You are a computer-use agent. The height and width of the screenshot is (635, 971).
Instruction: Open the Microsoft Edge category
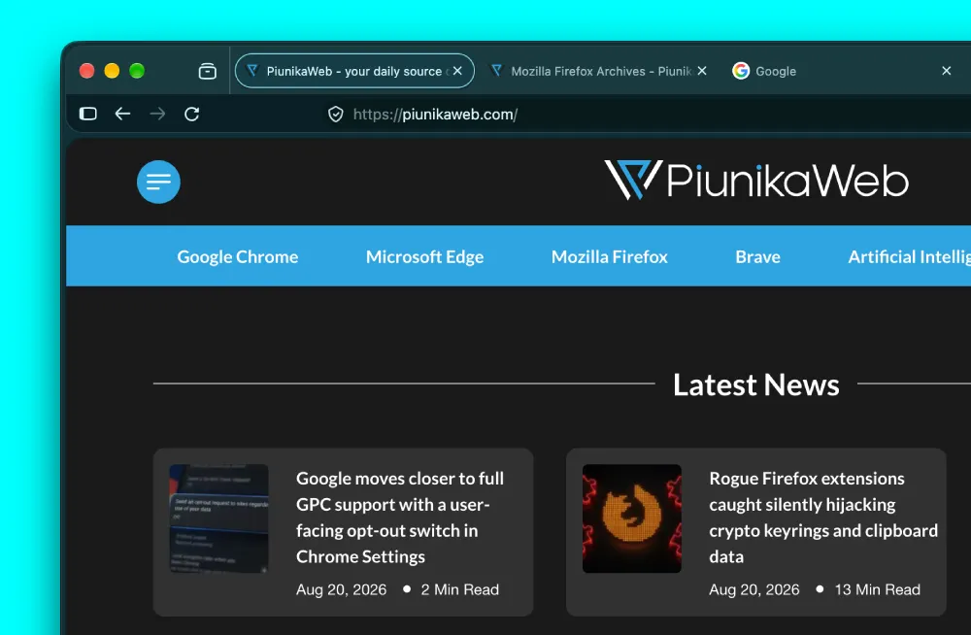point(425,256)
